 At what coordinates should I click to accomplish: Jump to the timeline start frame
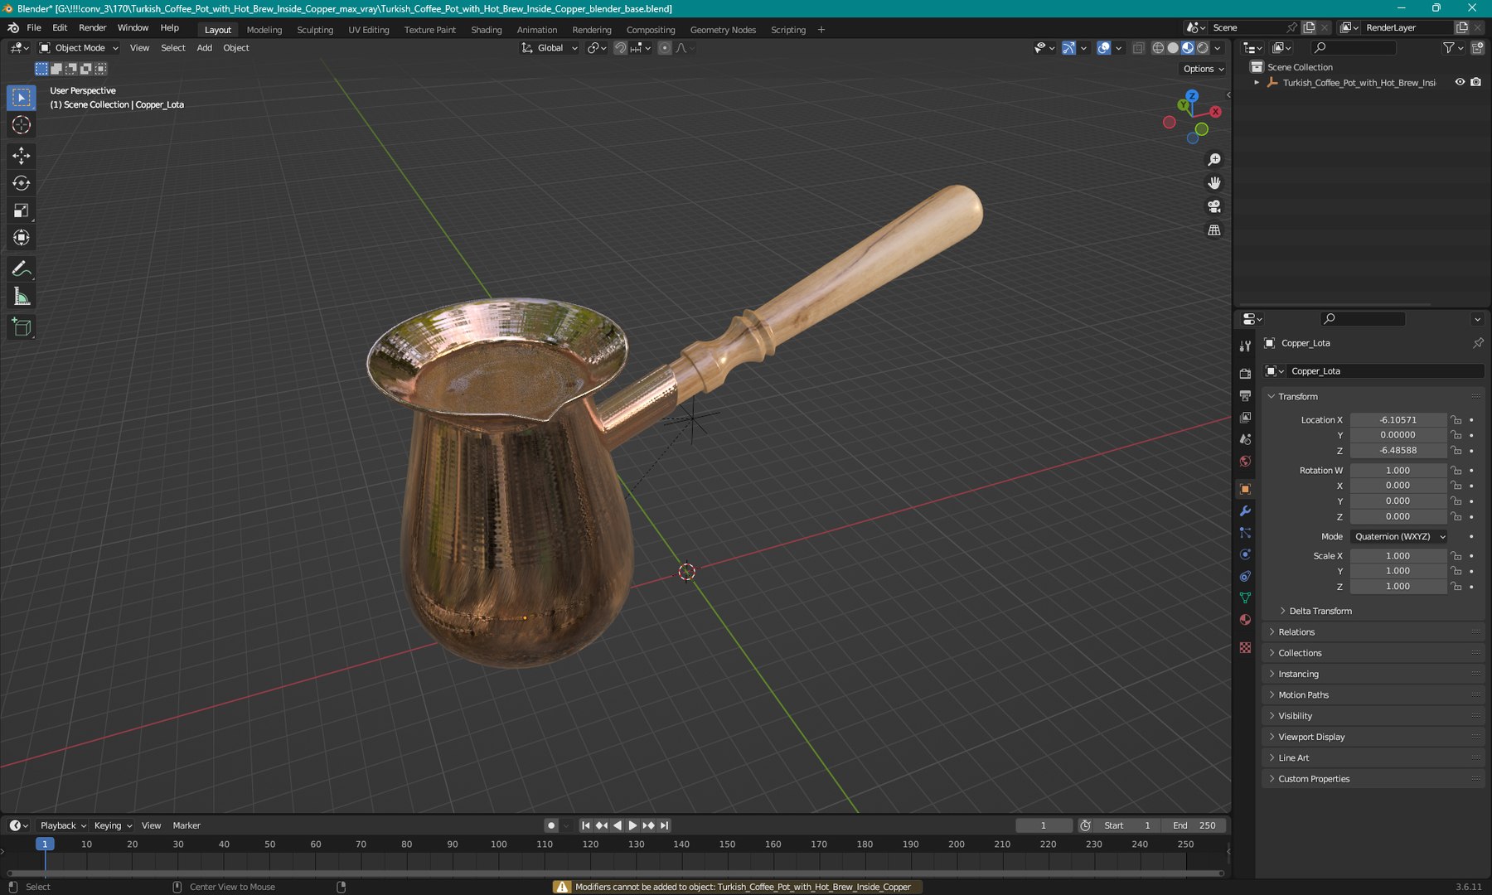pyautogui.click(x=586, y=825)
